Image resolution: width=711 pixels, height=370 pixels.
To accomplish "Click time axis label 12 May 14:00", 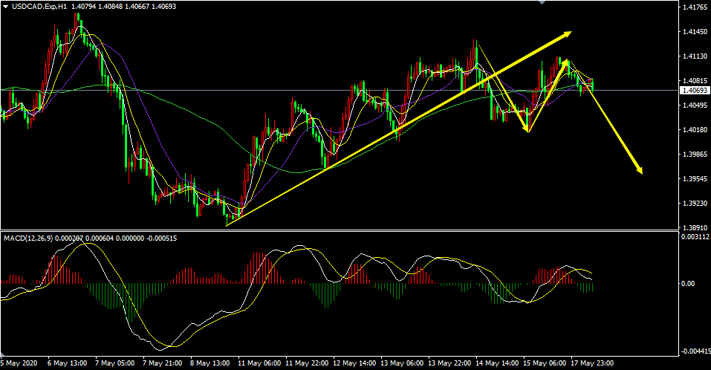I will point(354,363).
